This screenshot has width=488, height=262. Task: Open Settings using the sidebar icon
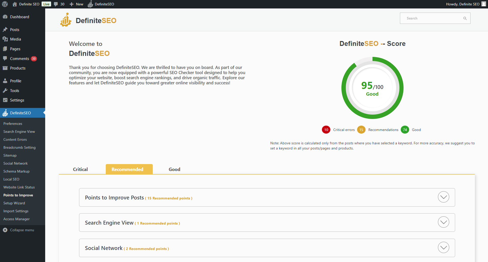[5, 100]
